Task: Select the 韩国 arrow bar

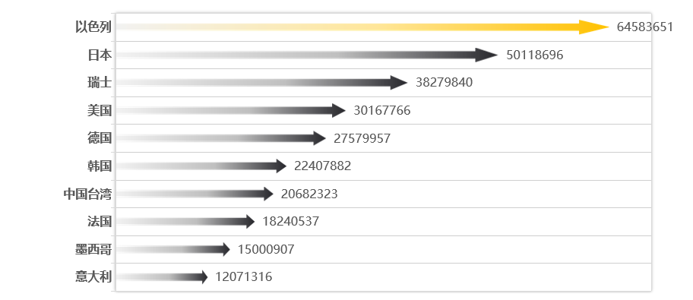Action: coord(201,166)
